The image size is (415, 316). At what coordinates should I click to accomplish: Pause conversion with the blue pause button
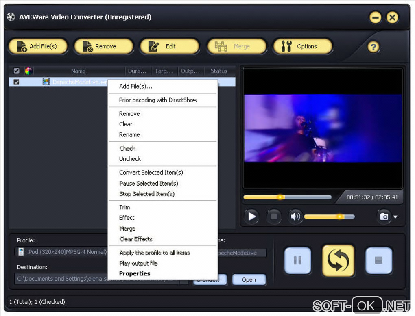pos(298,260)
